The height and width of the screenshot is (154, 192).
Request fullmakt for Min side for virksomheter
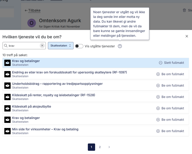tap(170, 131)
